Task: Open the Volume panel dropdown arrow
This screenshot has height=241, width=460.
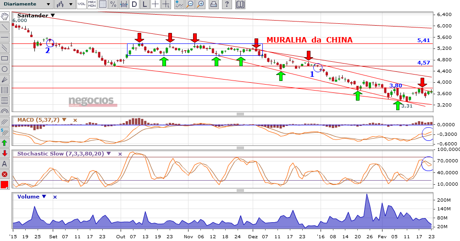Action: [44, 197]
